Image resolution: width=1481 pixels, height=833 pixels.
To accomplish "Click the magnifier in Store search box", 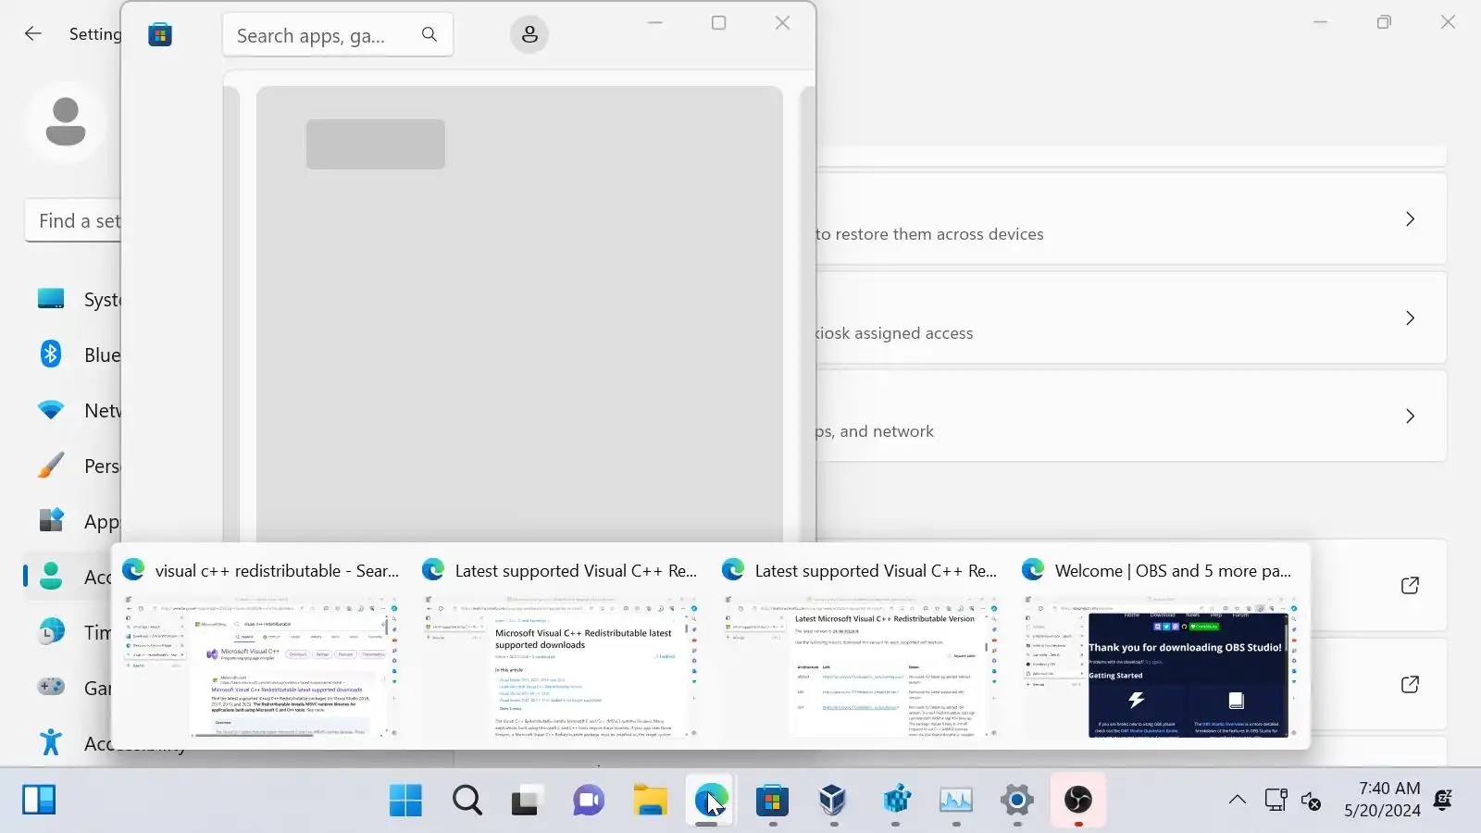I will point(429,34).
